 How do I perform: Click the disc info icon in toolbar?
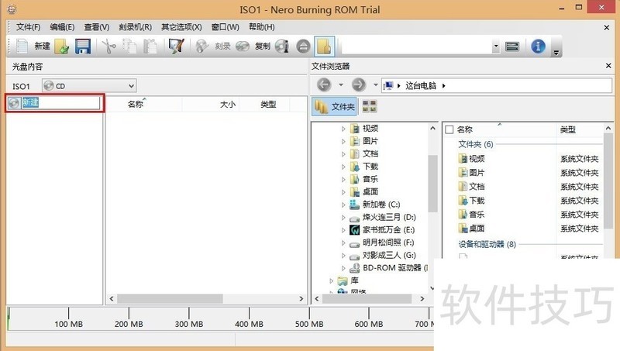[282, 46]
